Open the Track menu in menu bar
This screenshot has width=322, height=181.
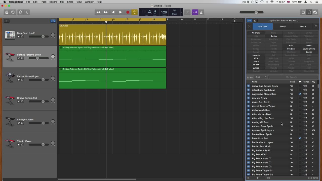[x=43, y=2]
